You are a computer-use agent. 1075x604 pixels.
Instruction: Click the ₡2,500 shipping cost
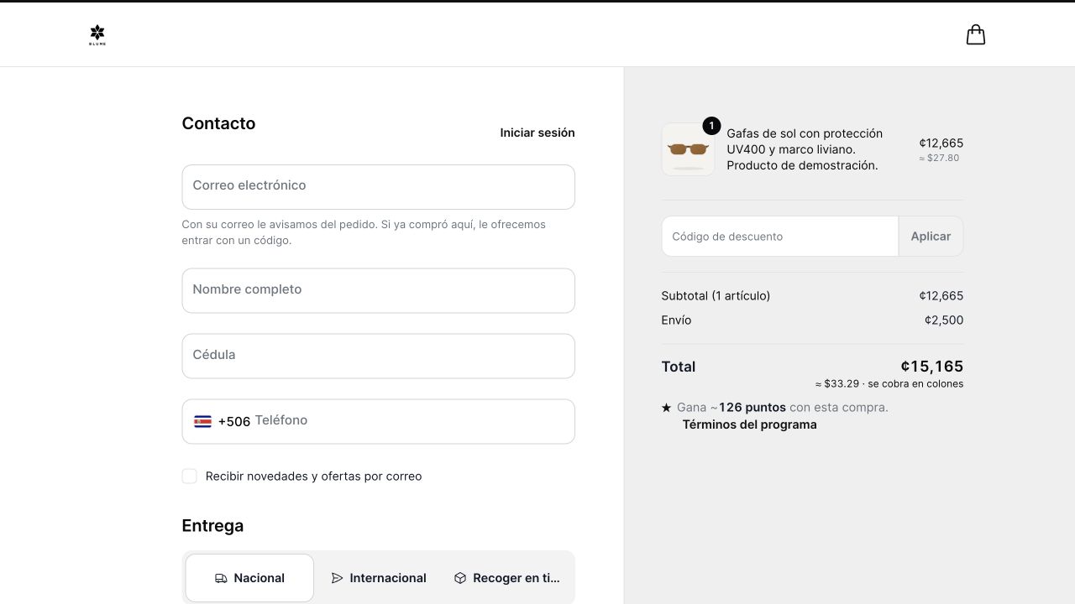pyautogui.click(x=943, y=320)
